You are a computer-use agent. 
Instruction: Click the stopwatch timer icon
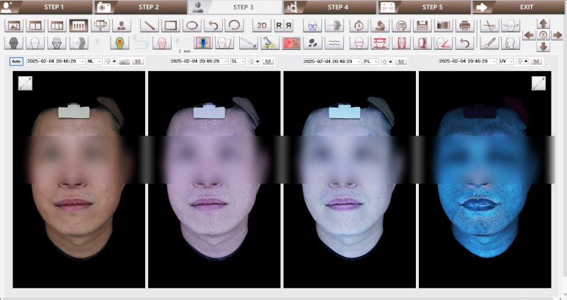point(358,25)
